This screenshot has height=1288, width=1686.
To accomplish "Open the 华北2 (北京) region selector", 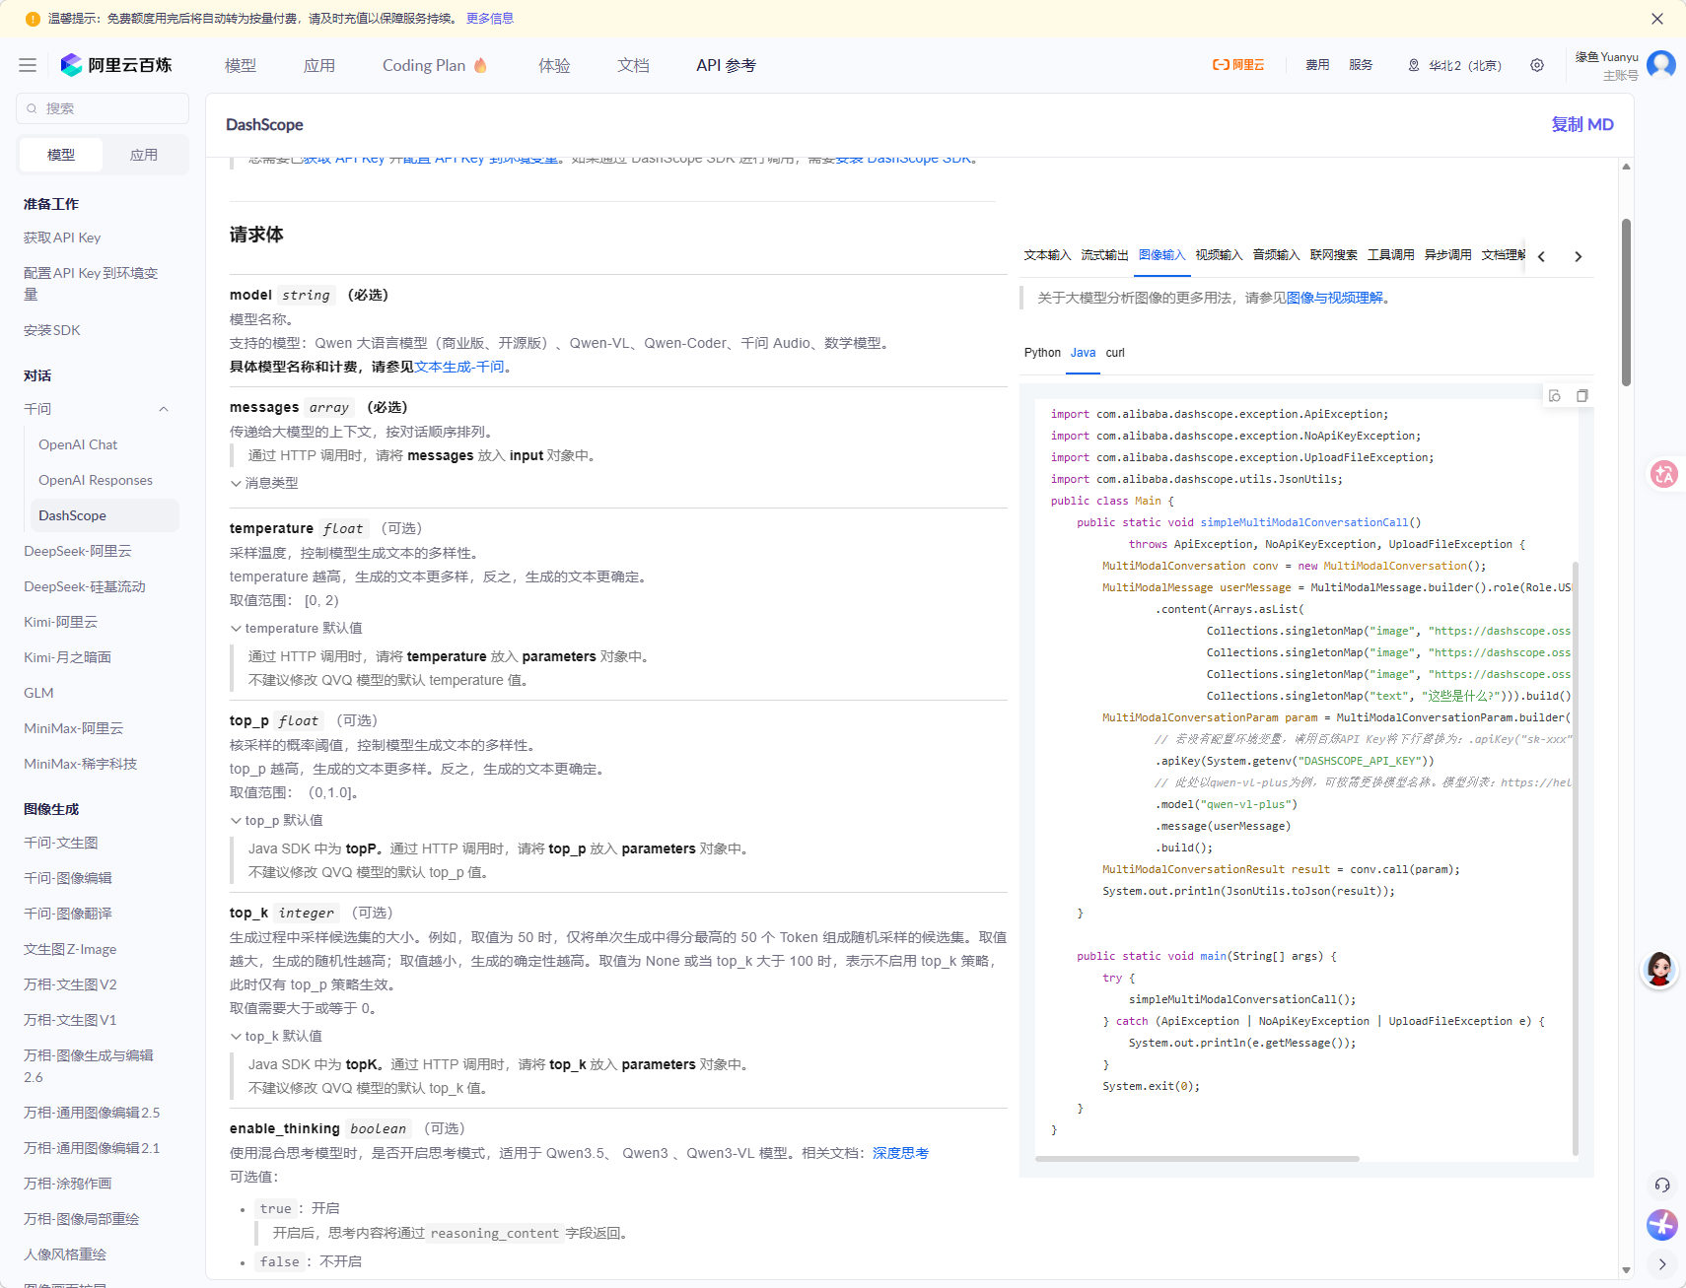I will [x=1455, y=65].
